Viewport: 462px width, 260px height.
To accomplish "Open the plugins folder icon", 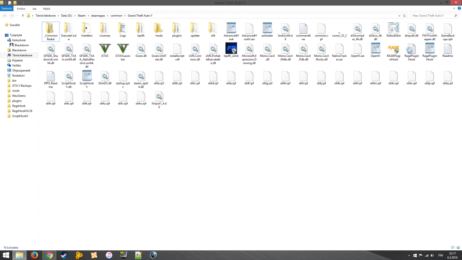I will pyautogui.click(x=177, y=28).
